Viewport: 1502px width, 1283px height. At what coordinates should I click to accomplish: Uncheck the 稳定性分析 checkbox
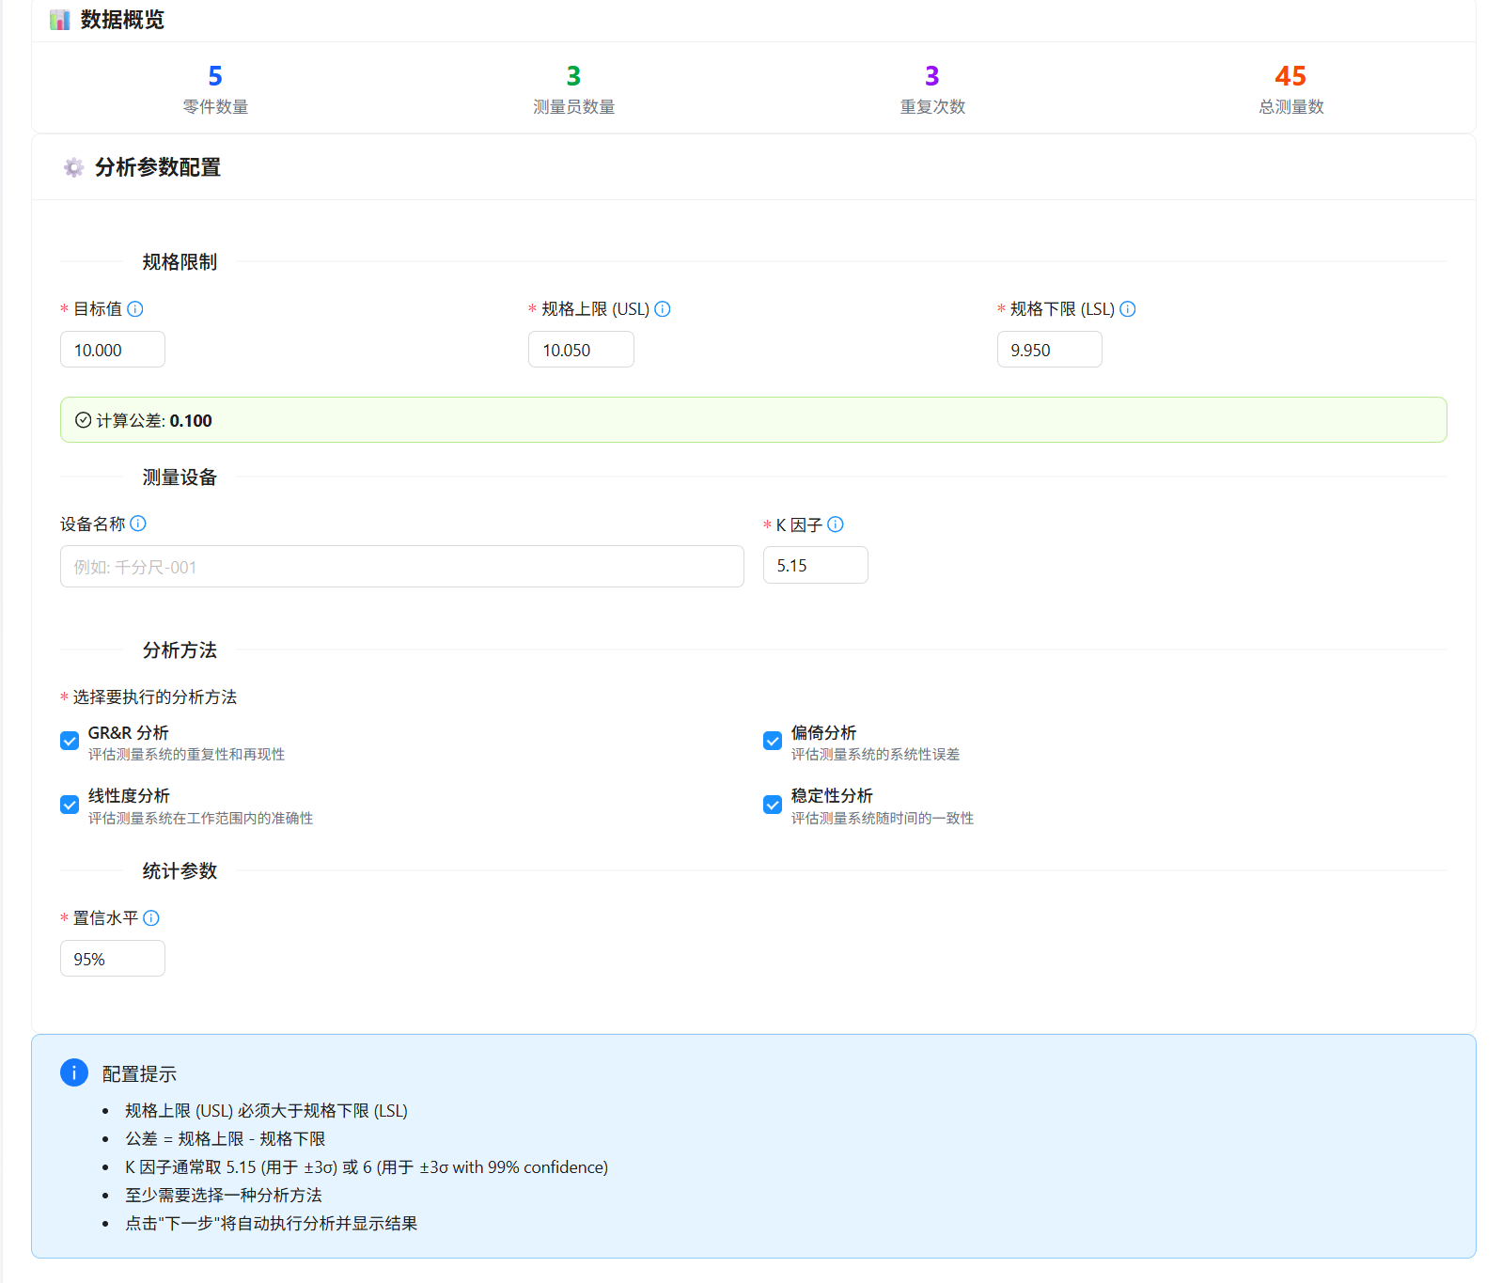[x=773, y=806]
